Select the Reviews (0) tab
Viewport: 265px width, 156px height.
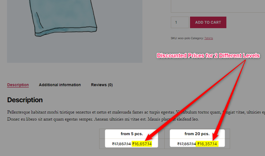pos(102,85)
